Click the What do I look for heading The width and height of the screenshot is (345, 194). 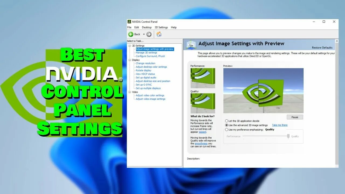pyautogui.click(x=202, y=116)
